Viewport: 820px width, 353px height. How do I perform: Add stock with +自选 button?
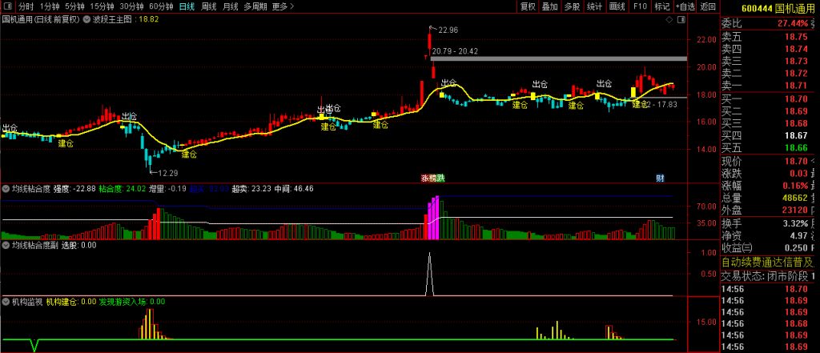[x=684, y=6]
